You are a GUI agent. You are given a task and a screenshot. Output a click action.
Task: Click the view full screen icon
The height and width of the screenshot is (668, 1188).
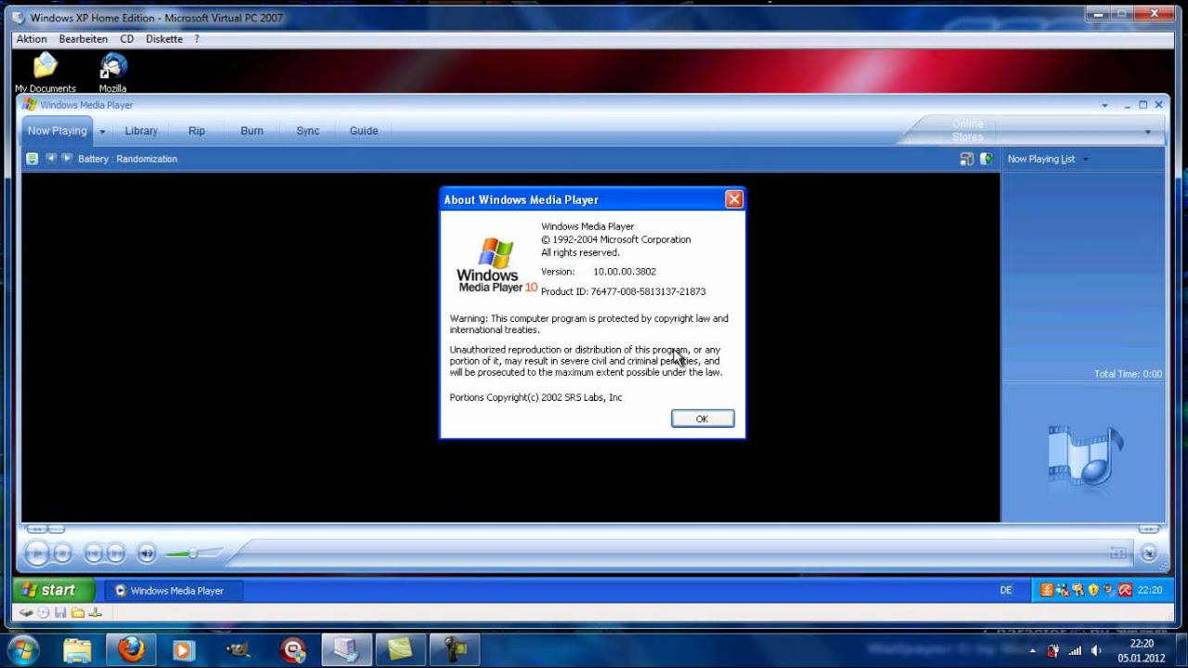tap(966, 159)
